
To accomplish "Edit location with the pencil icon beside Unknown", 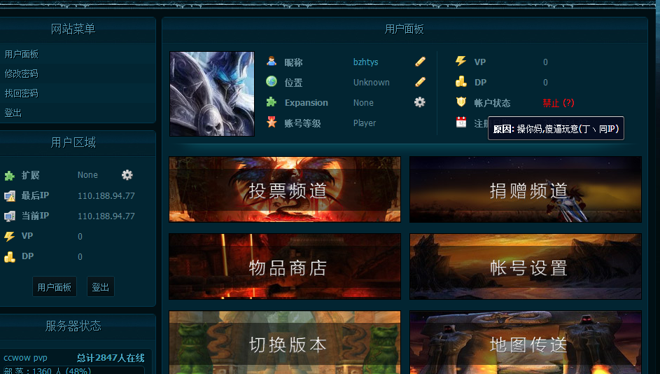I will 420,82.
